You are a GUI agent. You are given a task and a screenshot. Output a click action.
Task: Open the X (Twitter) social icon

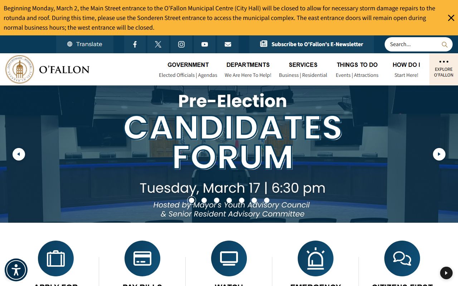(x=158, y=44)
